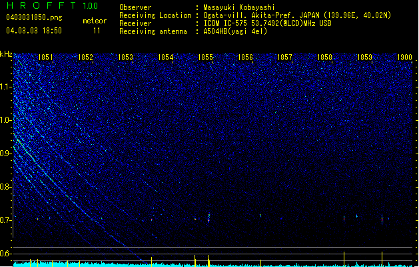Click the 'meteor' label

(95, 21)
